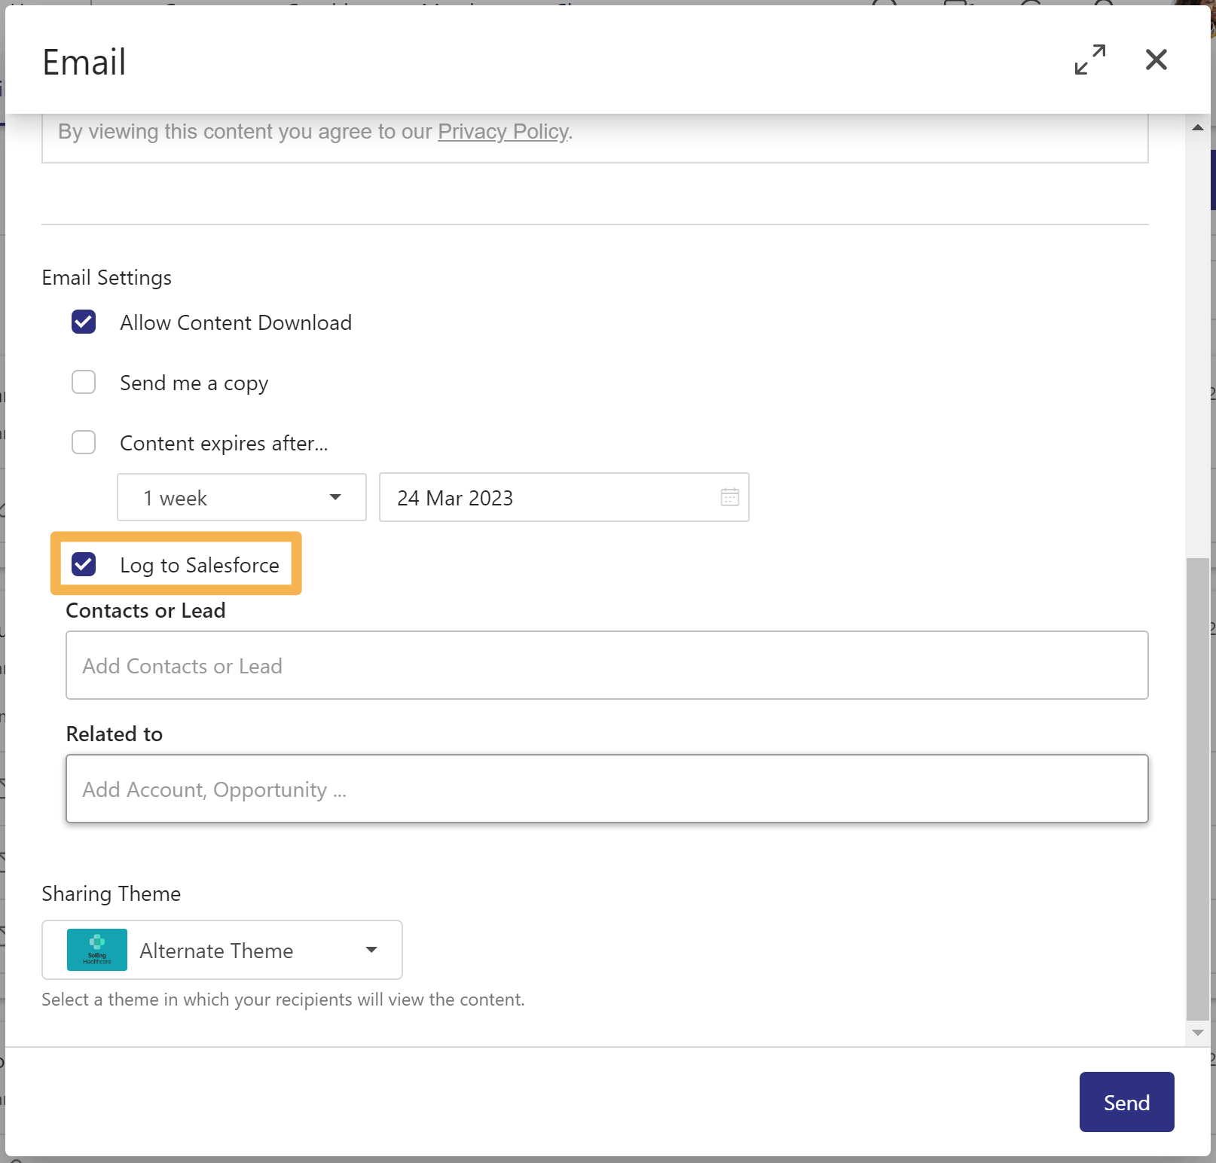Click the Send button

1126,1101
